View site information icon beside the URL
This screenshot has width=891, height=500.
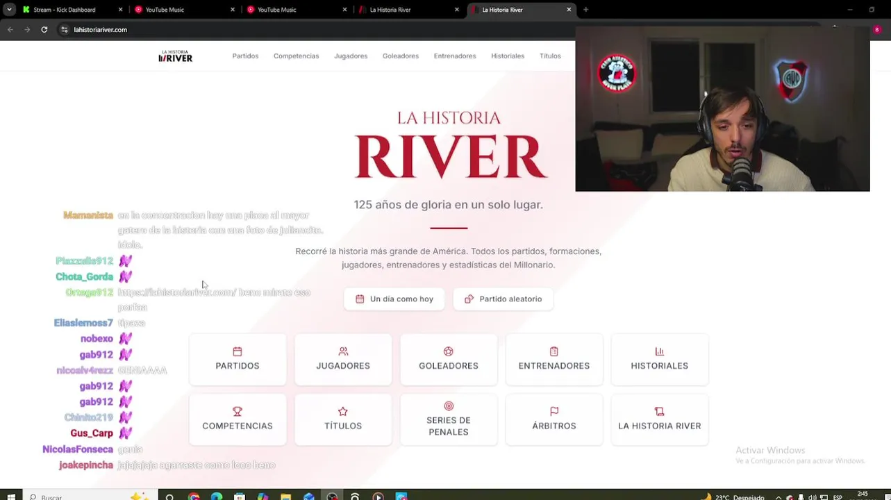pos(65,29)
